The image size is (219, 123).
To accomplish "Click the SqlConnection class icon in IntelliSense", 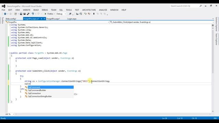I will (x=26, y=93).
